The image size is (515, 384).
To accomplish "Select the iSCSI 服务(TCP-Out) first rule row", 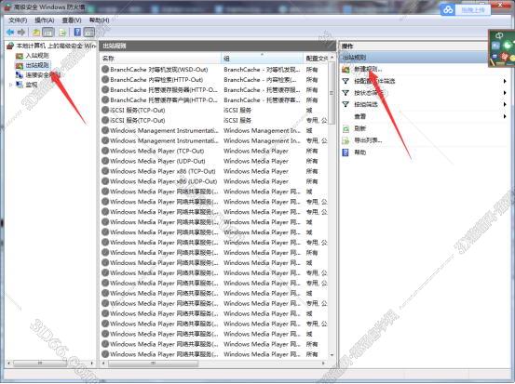I will point(213,111).
